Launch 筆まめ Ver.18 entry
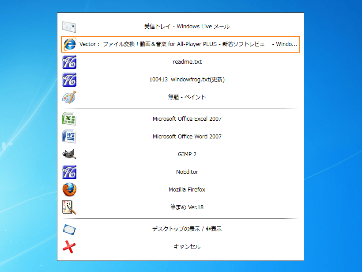This screenshot has height=272, width=362. (181, 207)
